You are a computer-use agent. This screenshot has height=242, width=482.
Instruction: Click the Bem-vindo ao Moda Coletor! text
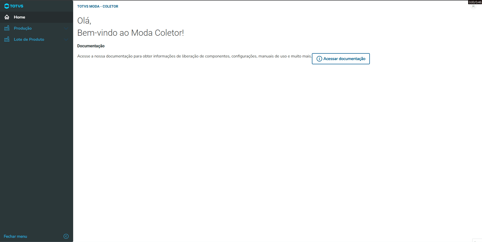131,33
